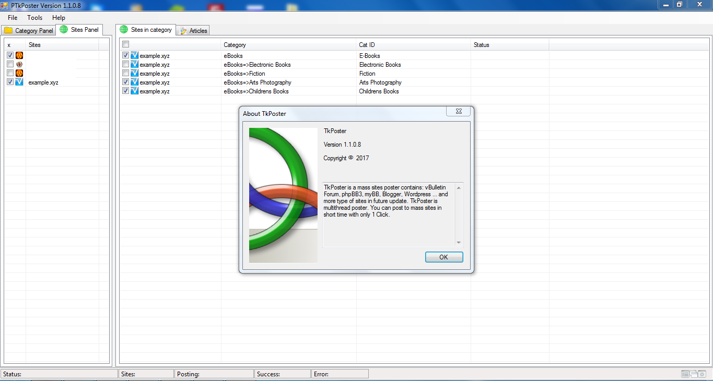Select the "eBooks=>Fiction" category cell
Screen dimensions: 713x381
[x=244, y=74]
